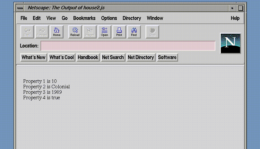Open the Edit menu
This screenshot has height=149, width=260.
[x=37, y=18]
